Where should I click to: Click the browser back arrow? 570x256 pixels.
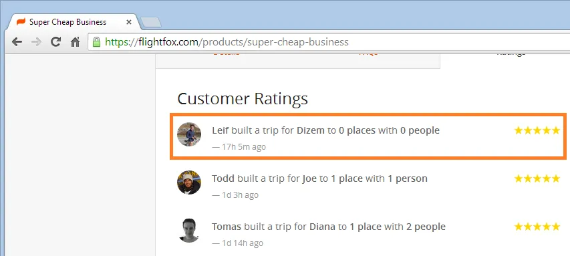click(17, 42)
